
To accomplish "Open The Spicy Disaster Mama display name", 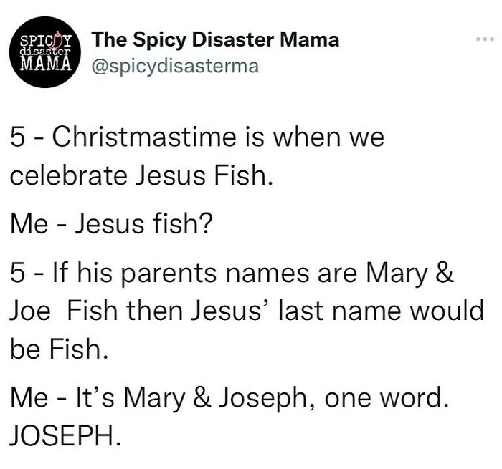I will coord(215,40).
